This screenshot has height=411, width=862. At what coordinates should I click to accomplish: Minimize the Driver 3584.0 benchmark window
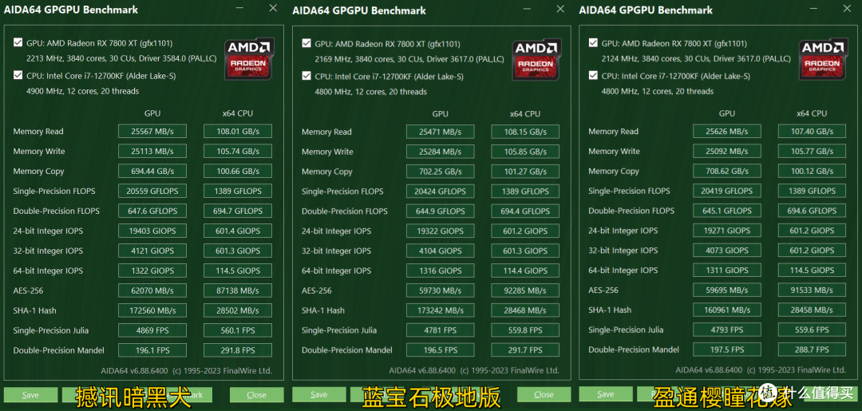pyautogui.click(x=240, y=8)
